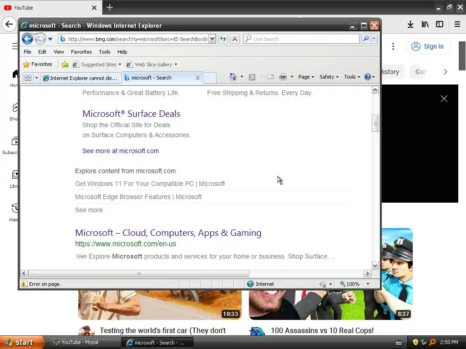The height and width of the screenshot is (349, 466).
Task: Click the RSS Feeds icon
Action: coord(252,77)
